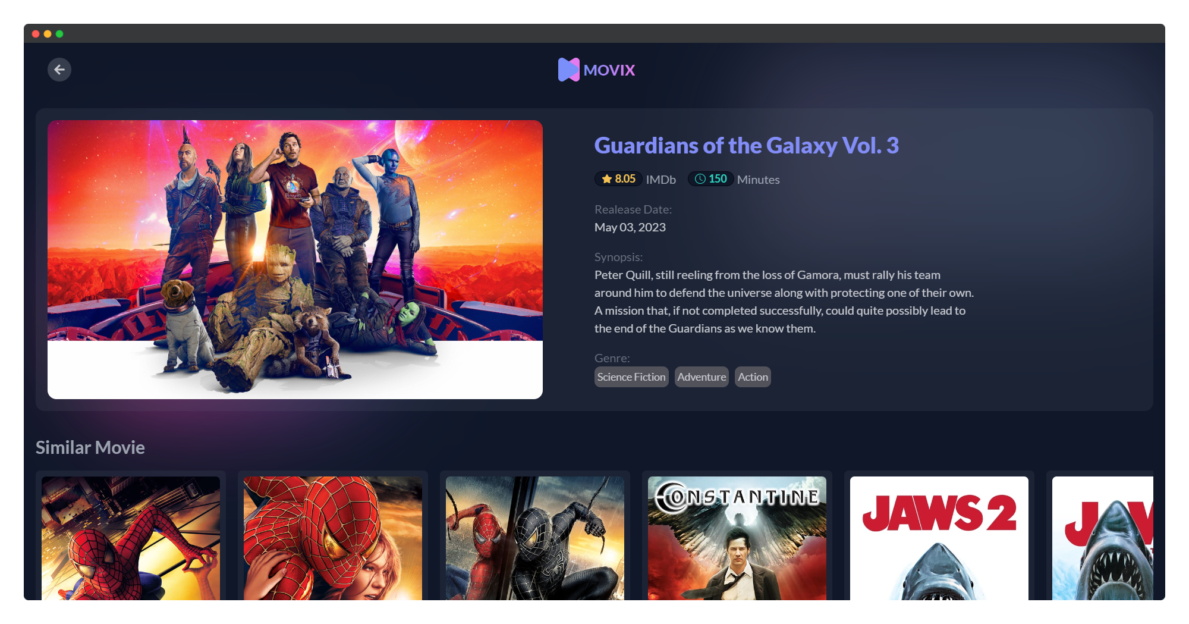Viewport: 1189px width, 624px height.
Task: Open the partially visible Jaws poster
Action: click(x=1103, y=538)
